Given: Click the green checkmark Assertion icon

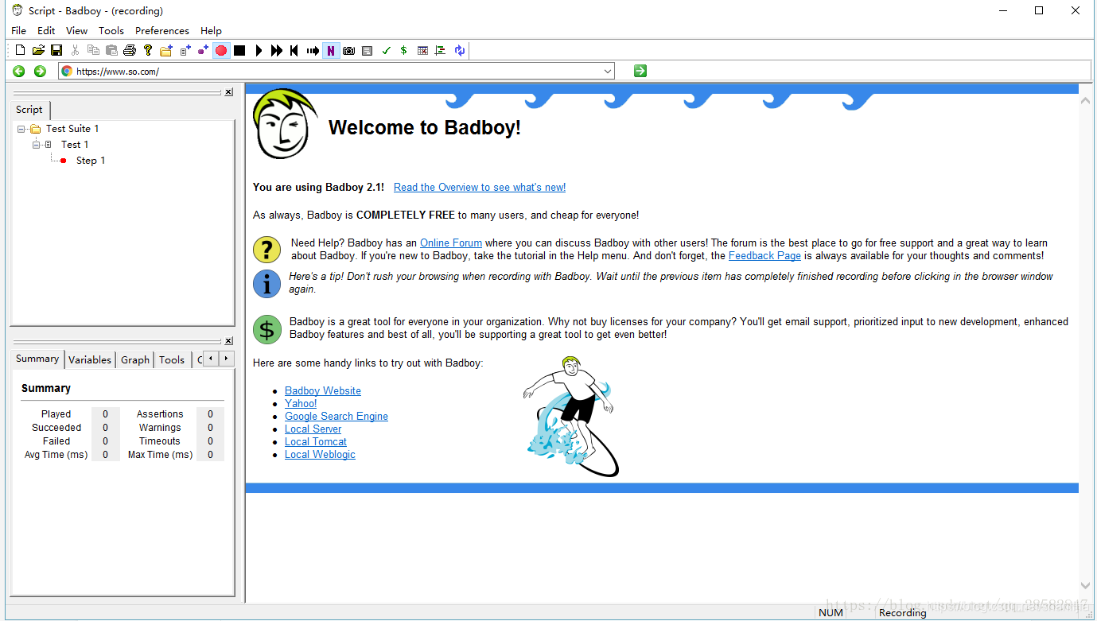Looking at the screenshot, I should click(386, 50).
